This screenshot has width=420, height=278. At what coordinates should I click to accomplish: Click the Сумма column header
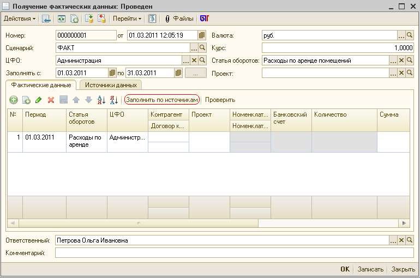click(393, 120)
